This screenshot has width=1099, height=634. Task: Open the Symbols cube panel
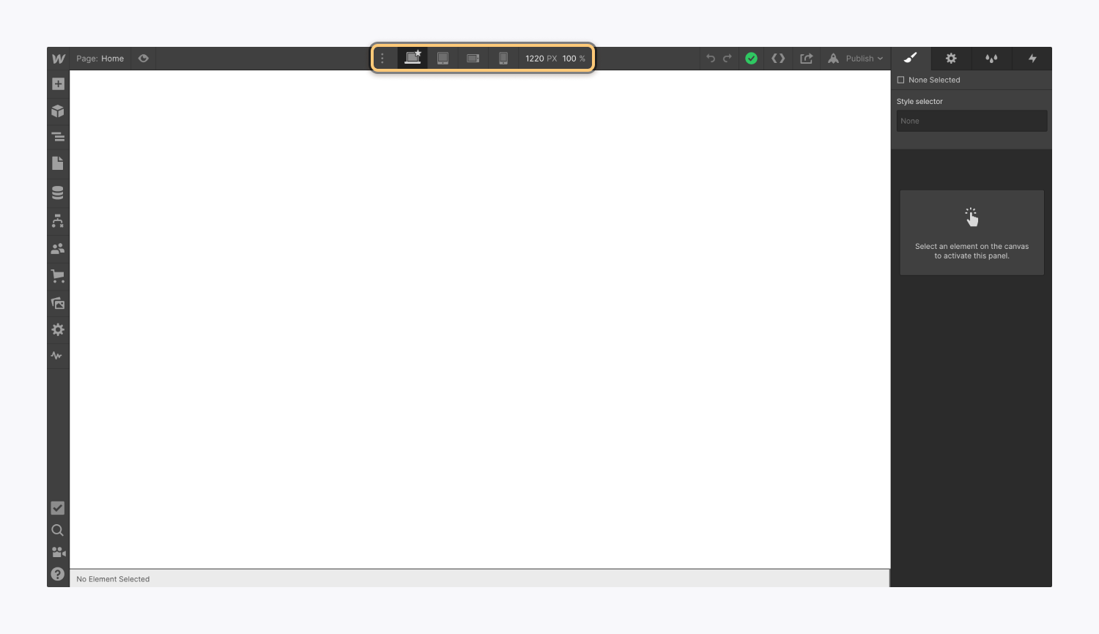(58, 111)
